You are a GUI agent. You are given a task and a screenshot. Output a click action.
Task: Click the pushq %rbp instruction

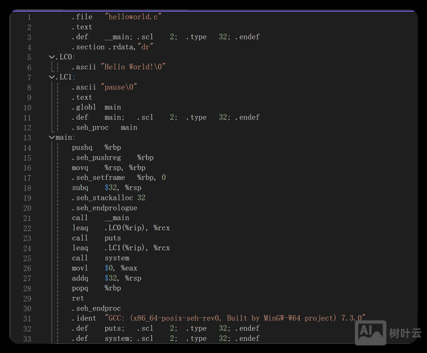(96, 148)
